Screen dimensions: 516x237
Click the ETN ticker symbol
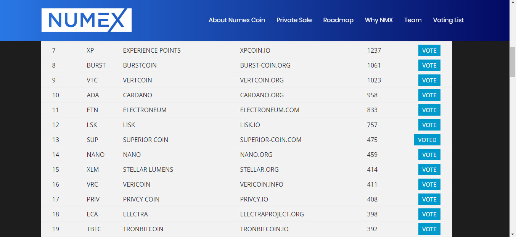(x=92, y=110)
